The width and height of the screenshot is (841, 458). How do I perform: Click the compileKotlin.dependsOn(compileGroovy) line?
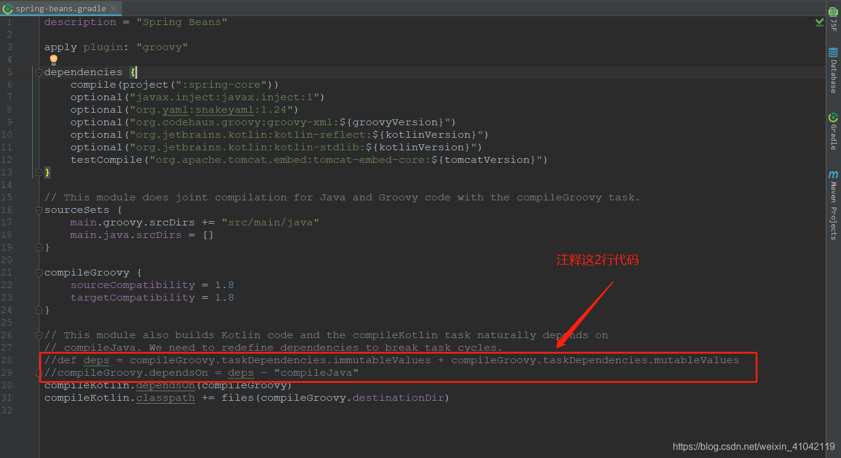coord(168,385)
